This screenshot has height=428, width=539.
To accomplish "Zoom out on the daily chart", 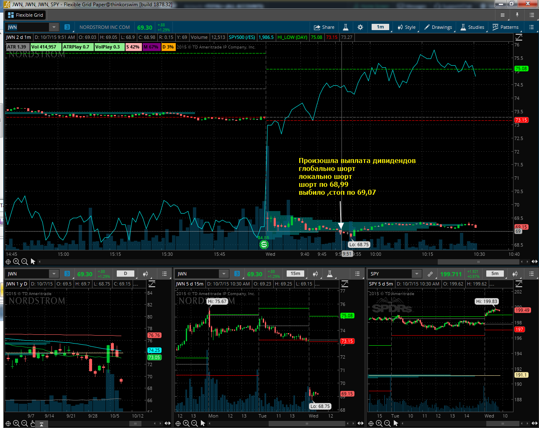I will 24,423.
